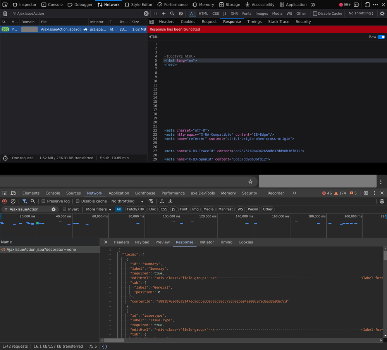Click the red record network log icon
The height and width of the screenshot is (350, 387).
click(x=5, y=201)
